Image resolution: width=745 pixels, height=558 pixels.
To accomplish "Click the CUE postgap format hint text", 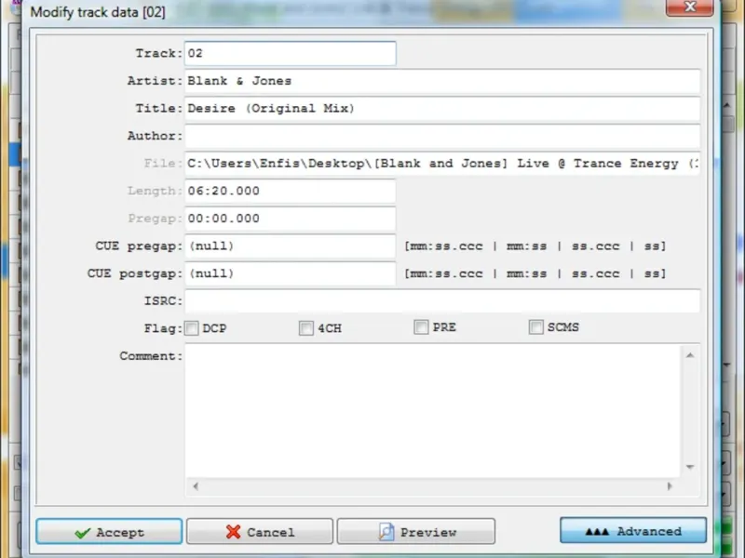I will [x=535, y=273].
